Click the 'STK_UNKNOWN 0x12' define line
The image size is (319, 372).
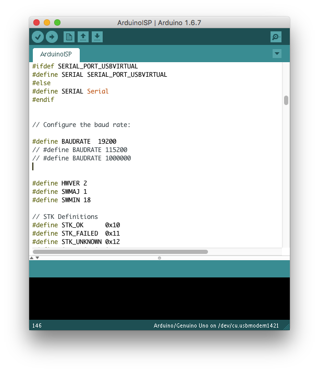coord(76,242)
